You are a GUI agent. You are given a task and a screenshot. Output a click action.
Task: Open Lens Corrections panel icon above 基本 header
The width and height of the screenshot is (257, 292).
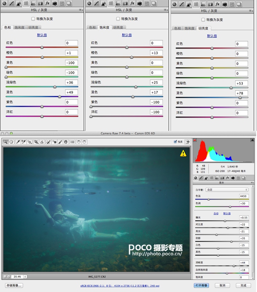[x=222, y=178]
